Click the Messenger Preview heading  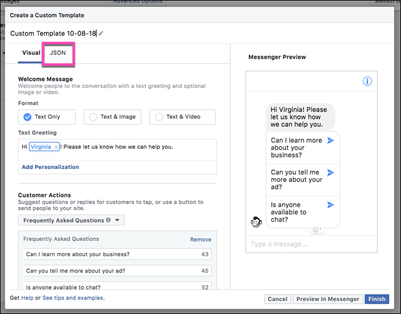click(x=277, y=57)
